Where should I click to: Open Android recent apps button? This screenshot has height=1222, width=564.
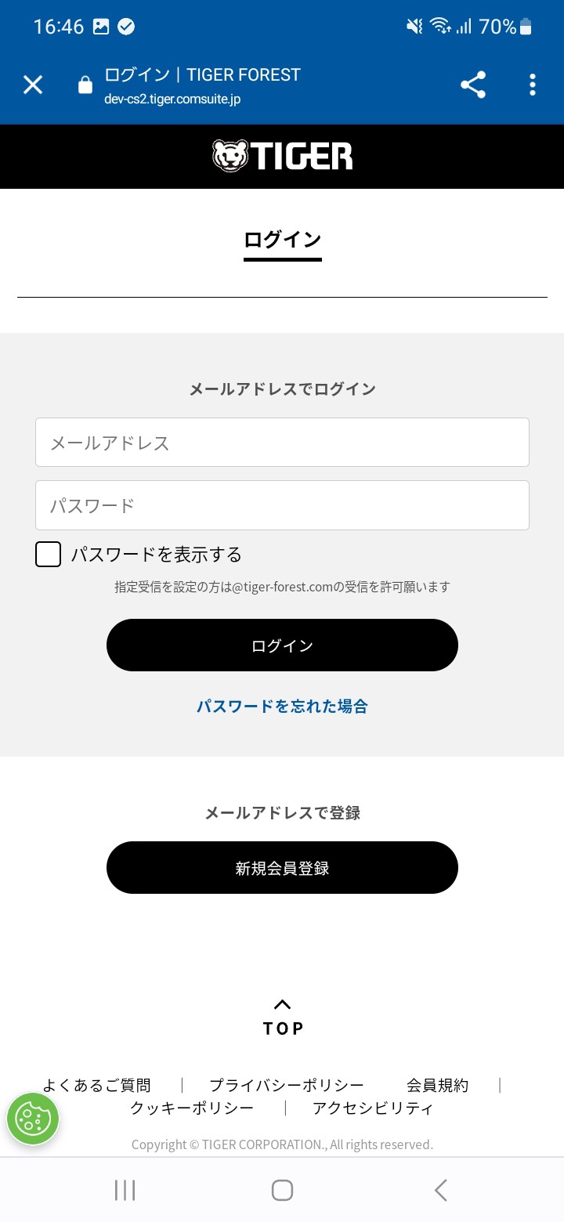(125, 1190)
